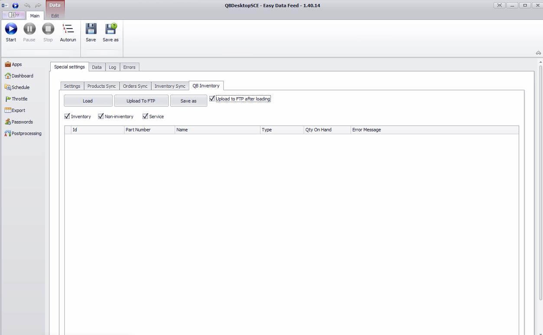The height and width of the screenshot is (335, 543).
Task: Toggle full screen mode button in title bar
Action: (x=500, y=5)
